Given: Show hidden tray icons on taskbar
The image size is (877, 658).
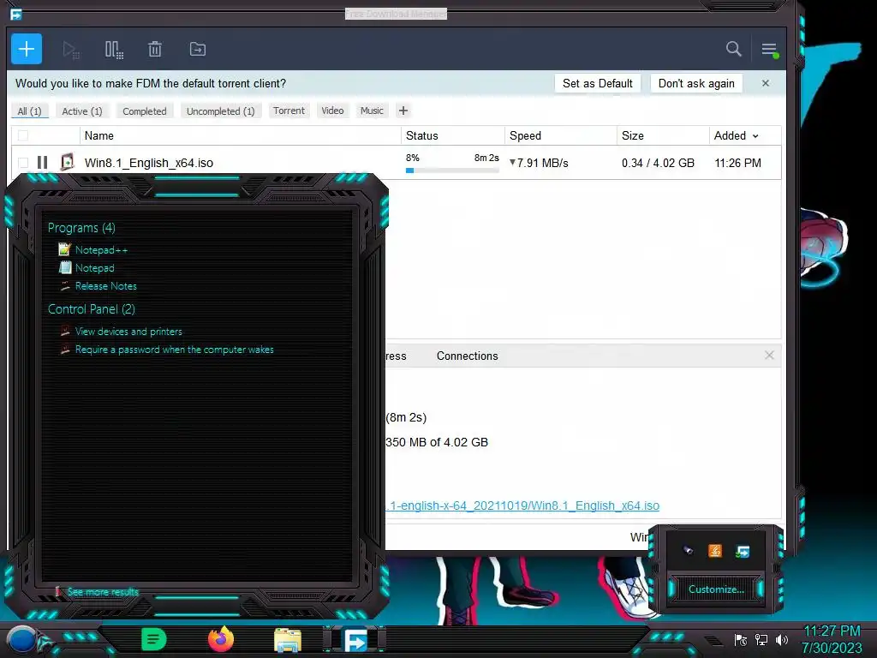Looking at the screenshot, I should (713, 640).
